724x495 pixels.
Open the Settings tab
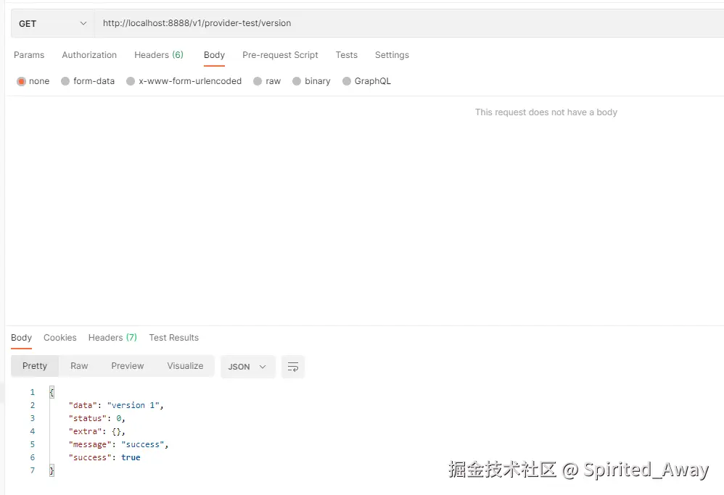(392, 55)
